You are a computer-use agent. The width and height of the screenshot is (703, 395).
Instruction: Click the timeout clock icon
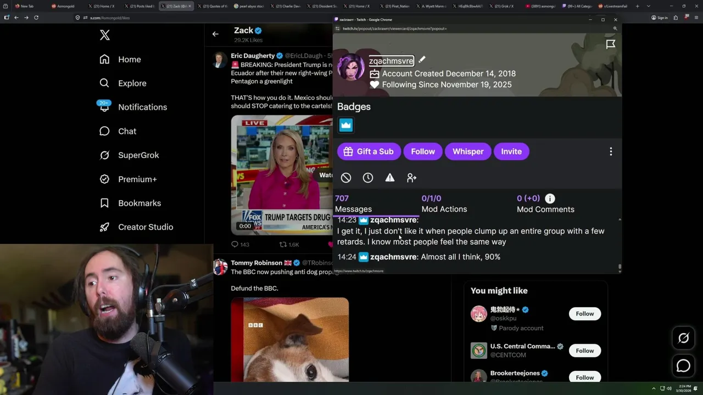coord(368,178)
